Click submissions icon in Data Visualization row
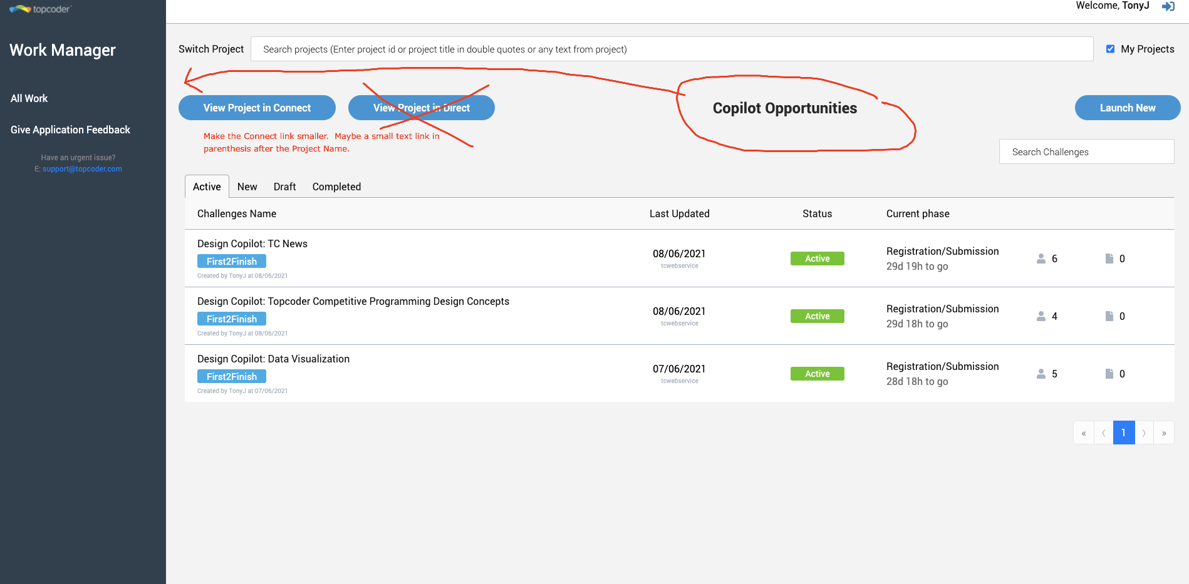Screen dimensions: 1189x584 1109,374
